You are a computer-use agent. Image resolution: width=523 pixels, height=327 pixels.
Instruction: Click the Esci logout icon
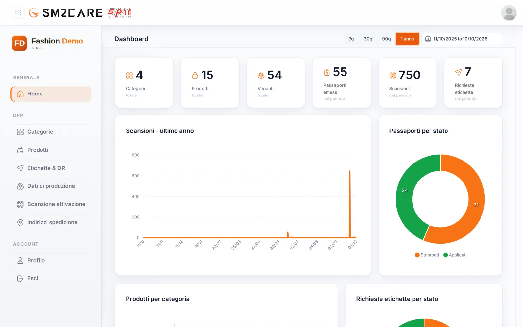[20, 279]
